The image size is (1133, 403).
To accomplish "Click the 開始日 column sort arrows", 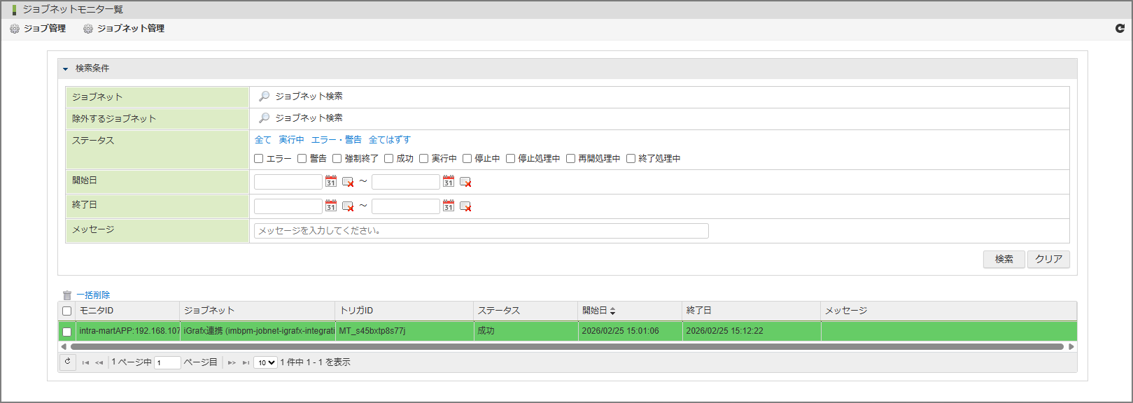I will (612, 311).
